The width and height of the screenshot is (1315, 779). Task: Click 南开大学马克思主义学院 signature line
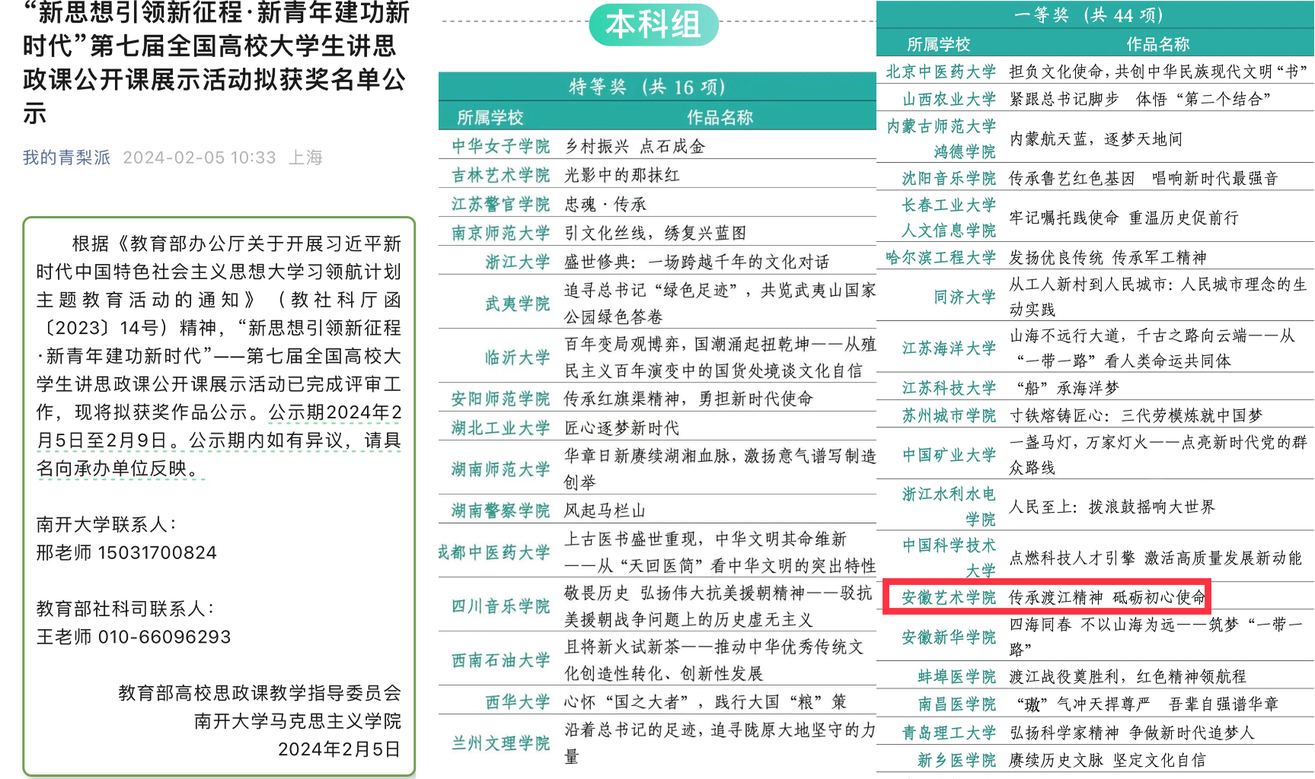(x=297, y=721)
